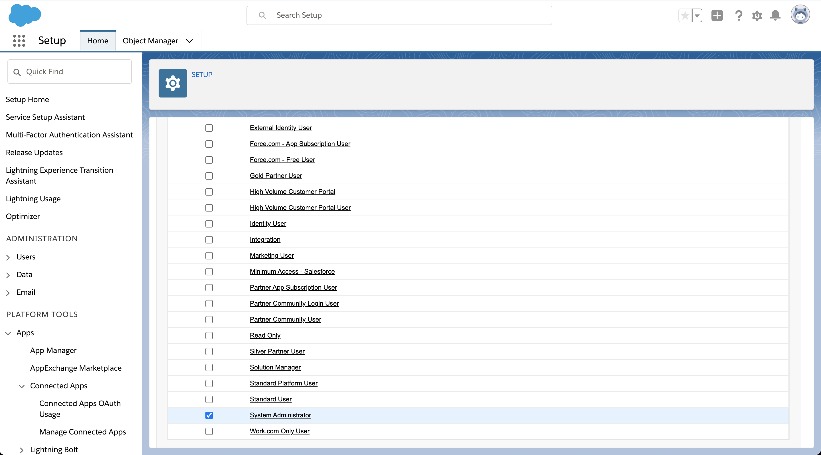Viewport: 821px width, 455px height.
Task: Check the Identity User checkbox
Action: [x=209, y=224]
